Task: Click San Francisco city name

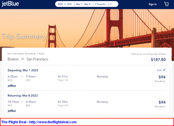Action: tap(37, 59)
